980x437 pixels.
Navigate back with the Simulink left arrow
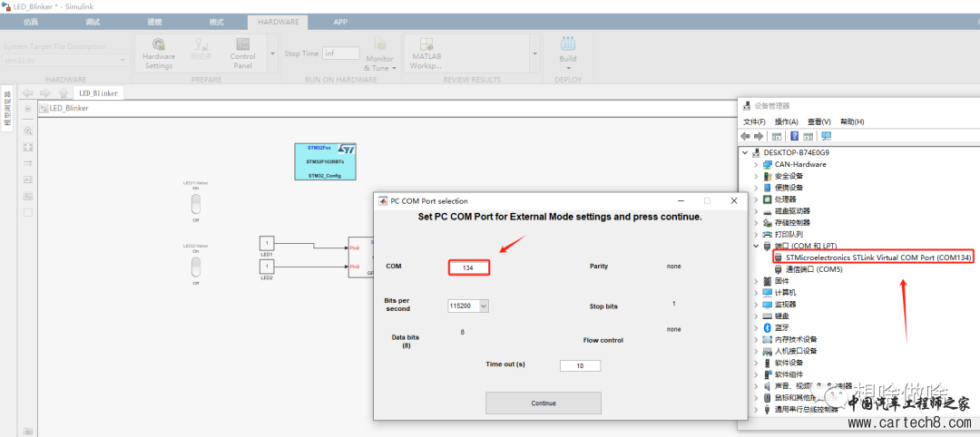(x=27, y=93)
